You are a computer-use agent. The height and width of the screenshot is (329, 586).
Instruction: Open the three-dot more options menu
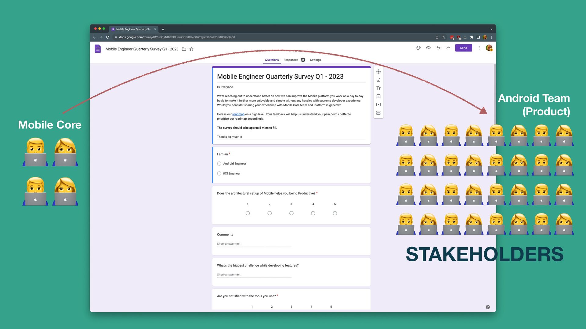(x=479, y=48)
